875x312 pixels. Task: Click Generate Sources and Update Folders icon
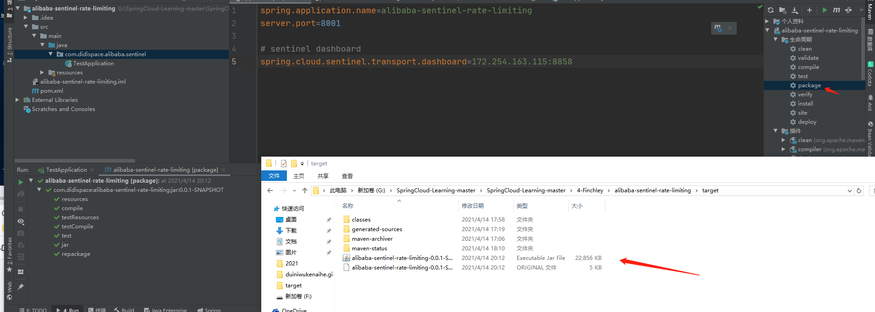click(783, 10)
